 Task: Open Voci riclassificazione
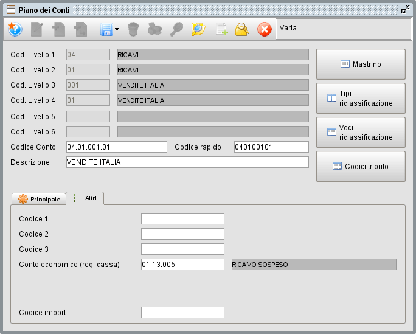coord(361,133)
